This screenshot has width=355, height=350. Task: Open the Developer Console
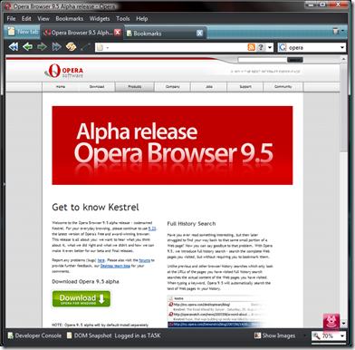(x=34, y=335)
